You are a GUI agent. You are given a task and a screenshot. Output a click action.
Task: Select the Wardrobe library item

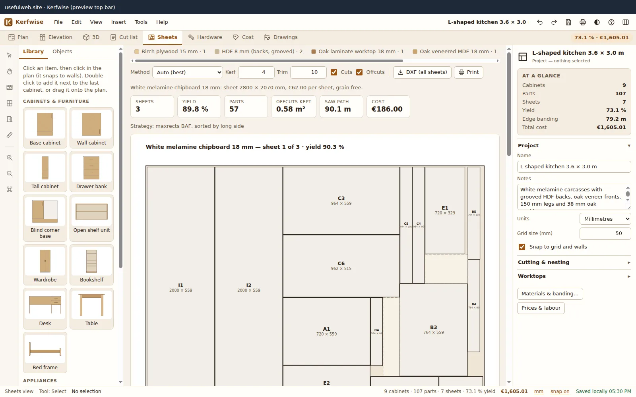point(45,265)
